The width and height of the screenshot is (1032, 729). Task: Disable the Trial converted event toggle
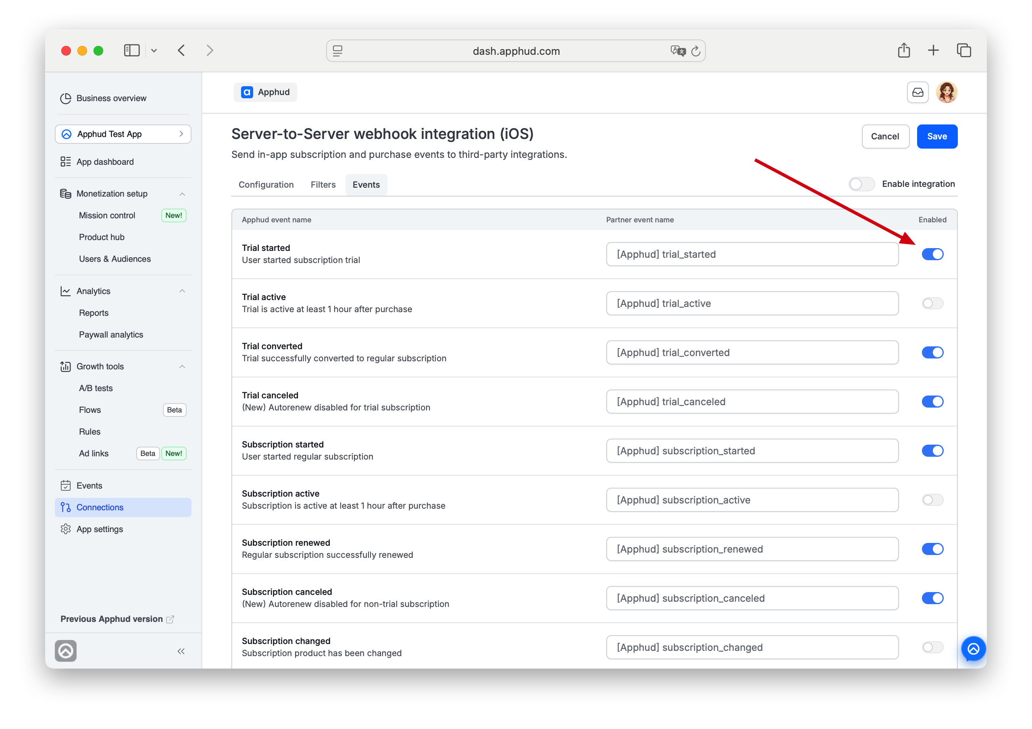(x=932, y=352)
